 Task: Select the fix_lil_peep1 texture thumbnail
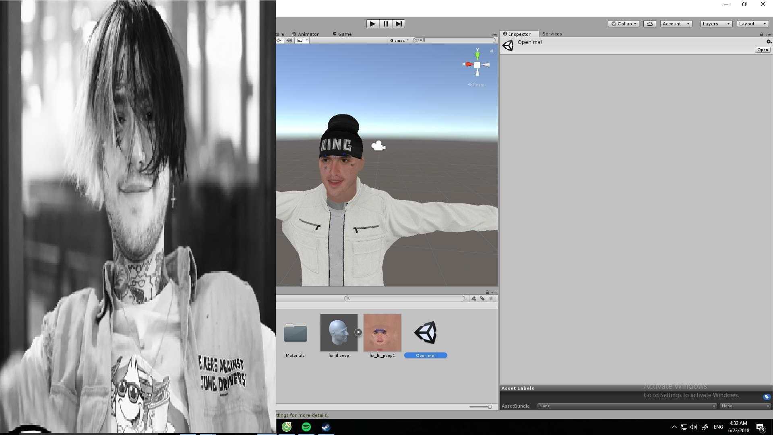(x=382, y=333)
